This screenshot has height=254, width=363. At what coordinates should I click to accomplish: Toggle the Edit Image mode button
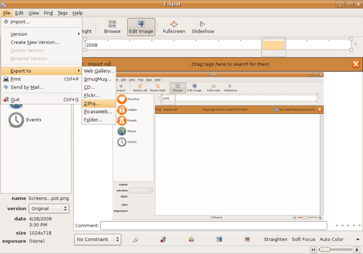pyautogui.click(x=141, y=27)
